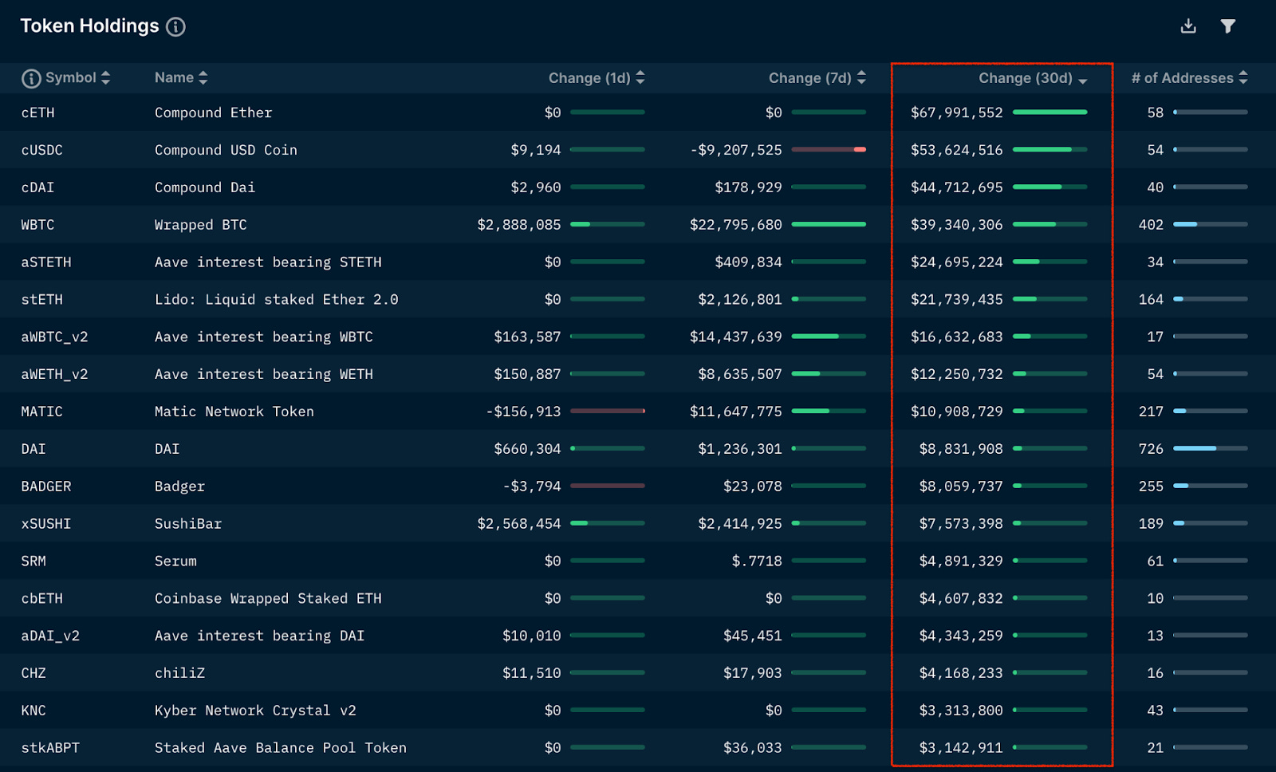Image resolution: width=1276 pixels, height=772 pixels.
Task: Click the $22,795,680 7d change value
Action: click(736, 225)
